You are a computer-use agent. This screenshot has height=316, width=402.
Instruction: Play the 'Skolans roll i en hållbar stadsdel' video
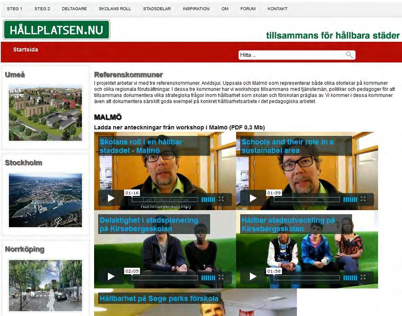pos(111,198)
